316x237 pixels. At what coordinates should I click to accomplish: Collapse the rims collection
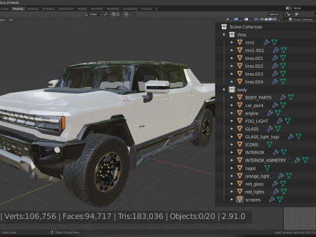point(224,35)
